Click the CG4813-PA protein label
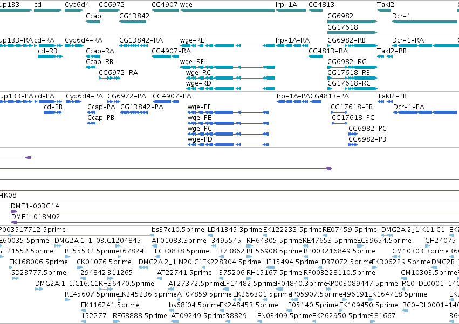Viewport: 459px width, 324px height. 330,96
